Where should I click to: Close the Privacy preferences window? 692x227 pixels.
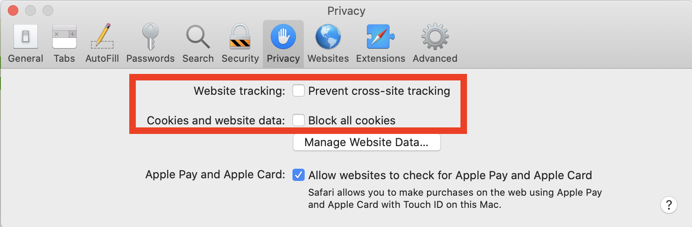(13, 10)
